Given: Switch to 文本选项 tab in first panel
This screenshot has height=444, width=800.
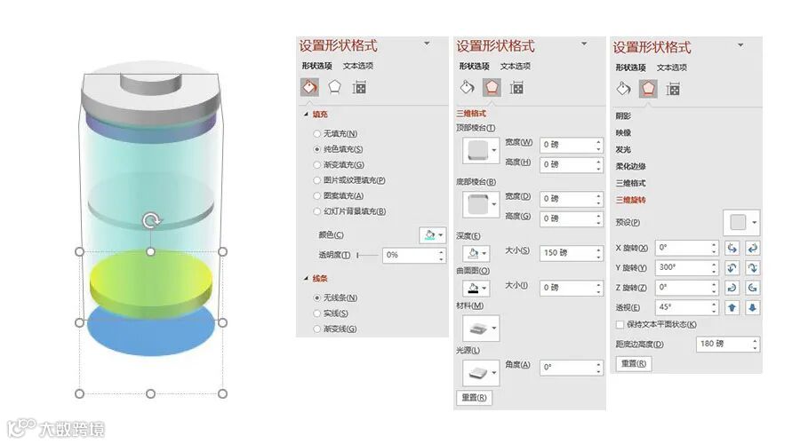Looking at the screenshot, I should tap(357, 66).
